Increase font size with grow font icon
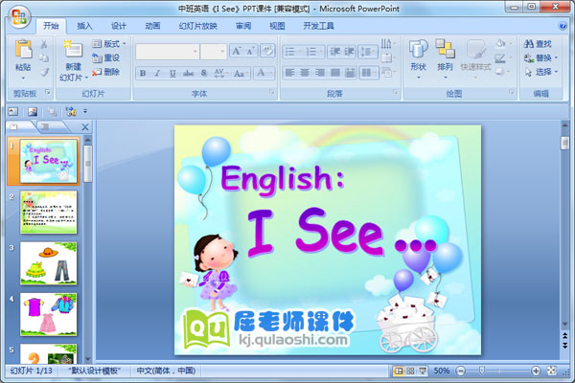 point(237,51)
